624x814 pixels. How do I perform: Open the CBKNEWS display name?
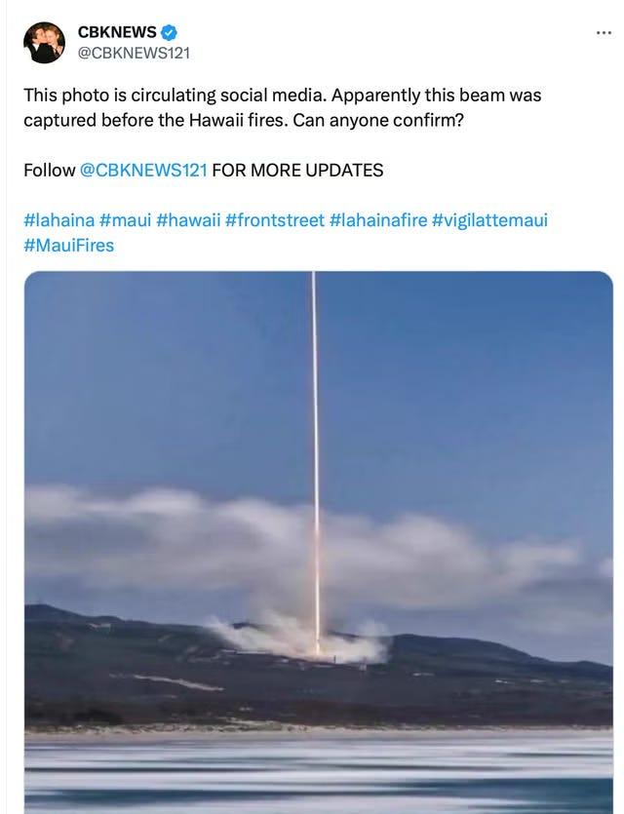point(117,32)
